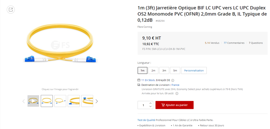This screenshot has height=129, width=270.
Task: Click the info icon next to Entrepôt DE
Action: [x=173, y=80]
